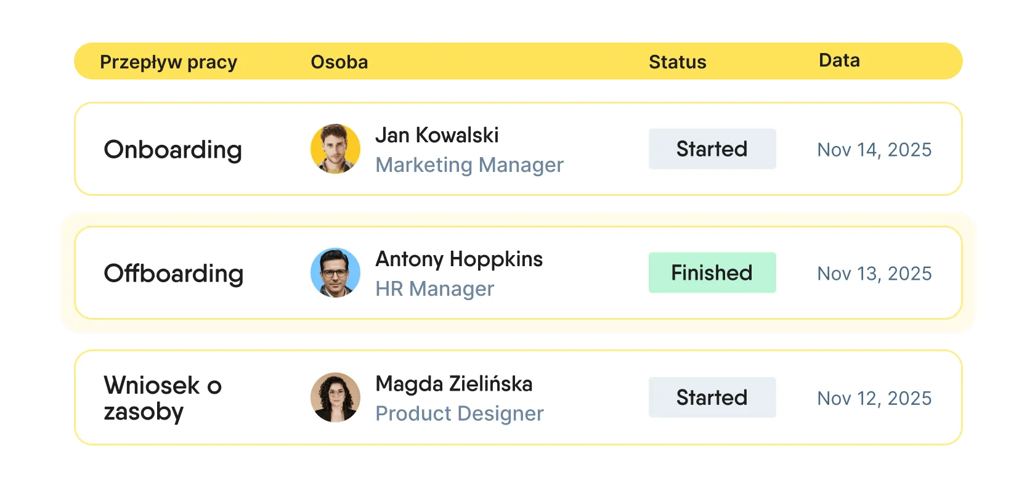This screenshot has width=1035, height=488.
Task: Click Magda Zielińska's avatar photo
Action: [x=335, y=397]
